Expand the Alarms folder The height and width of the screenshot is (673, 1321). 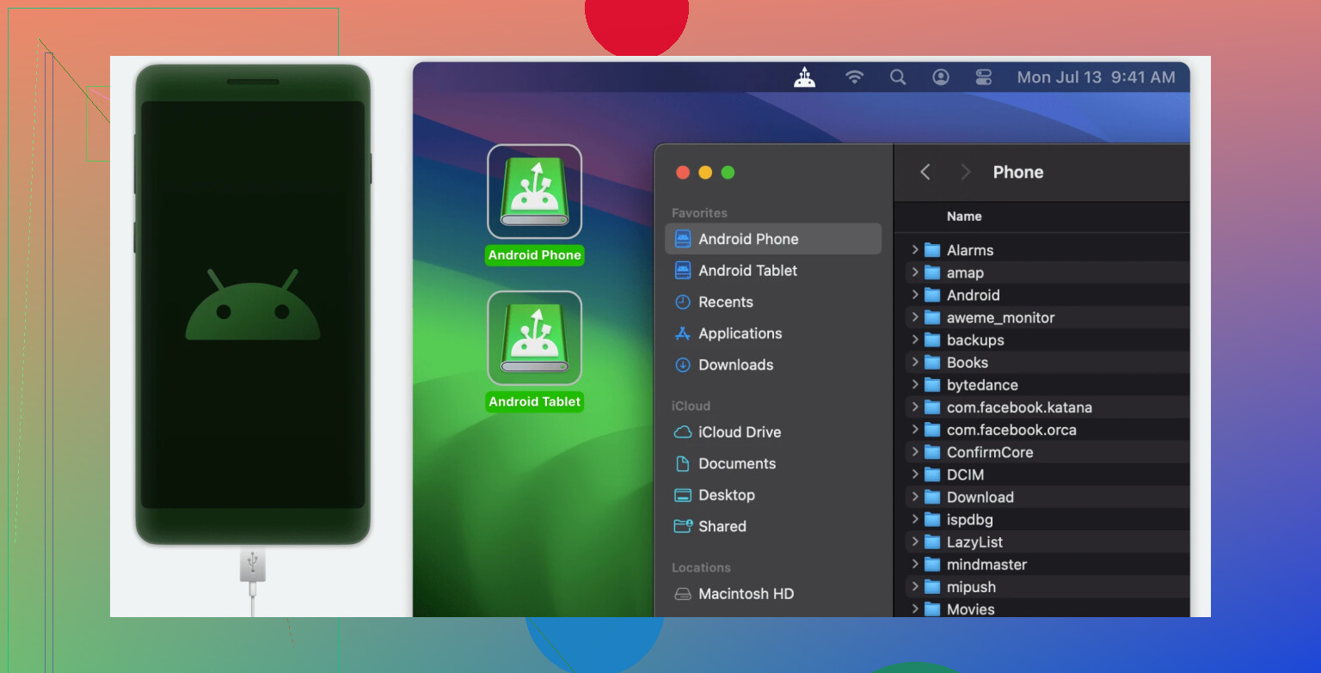[x=915, y=250]
